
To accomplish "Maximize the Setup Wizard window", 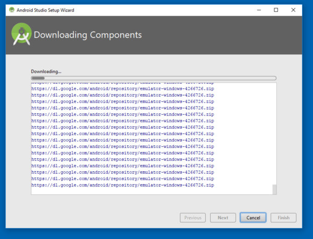I will 276,10.
